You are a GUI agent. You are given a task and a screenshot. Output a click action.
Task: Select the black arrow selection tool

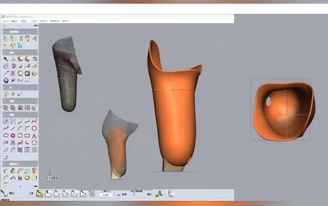click(x=6, y=59)
